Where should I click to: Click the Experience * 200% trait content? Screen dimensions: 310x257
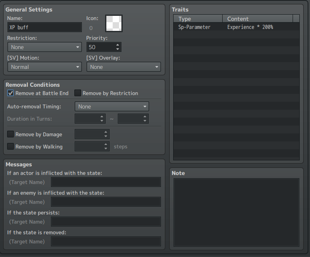point(250,27)
